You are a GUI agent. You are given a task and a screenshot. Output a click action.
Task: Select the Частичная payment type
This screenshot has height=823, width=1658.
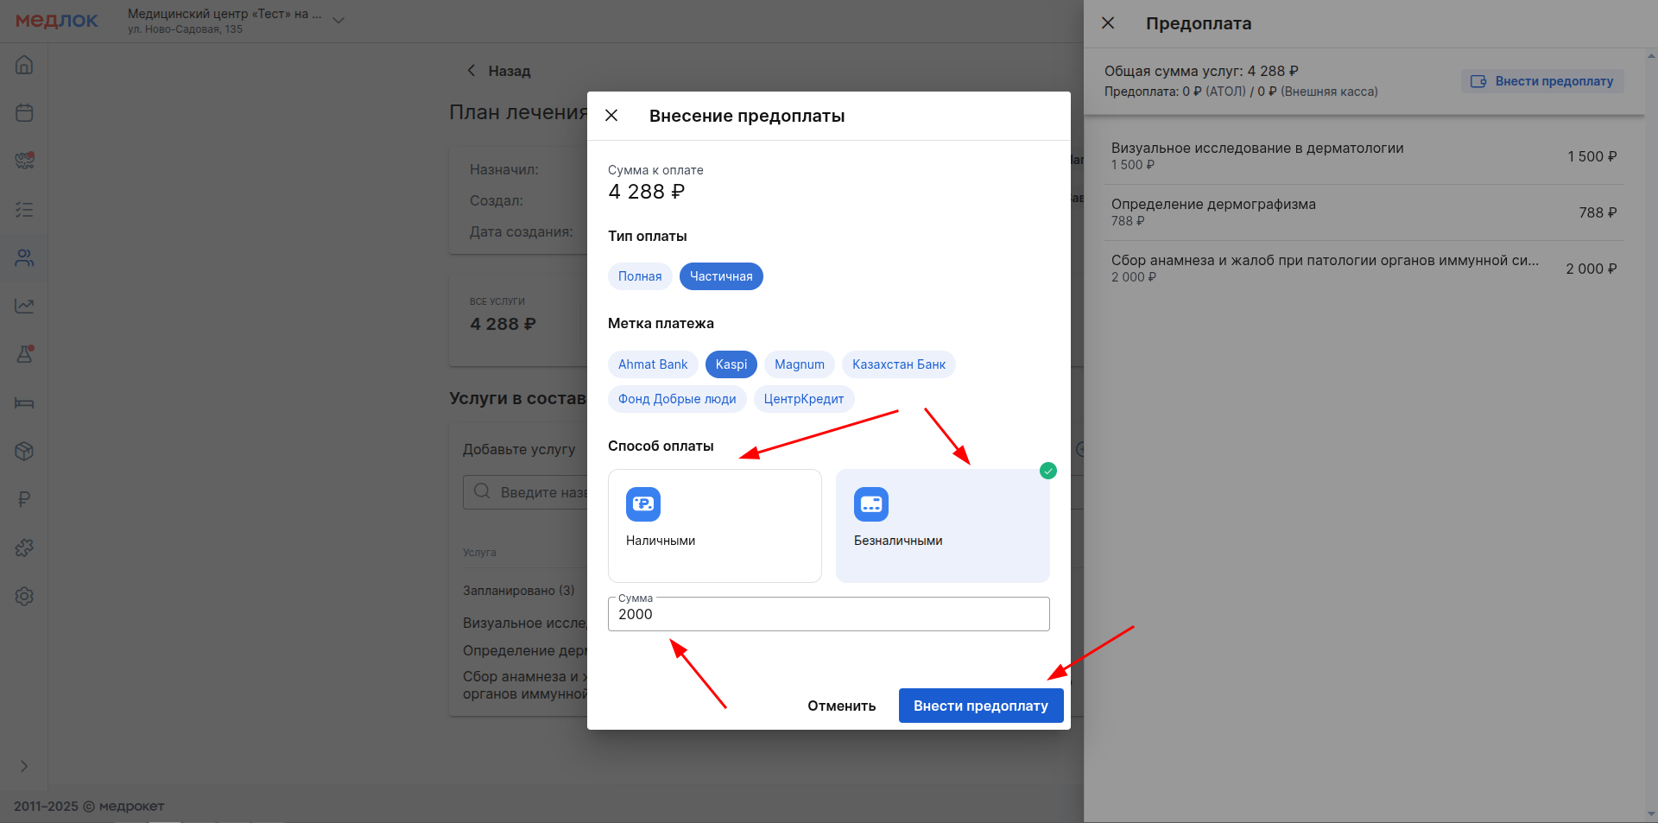[720, 276]
